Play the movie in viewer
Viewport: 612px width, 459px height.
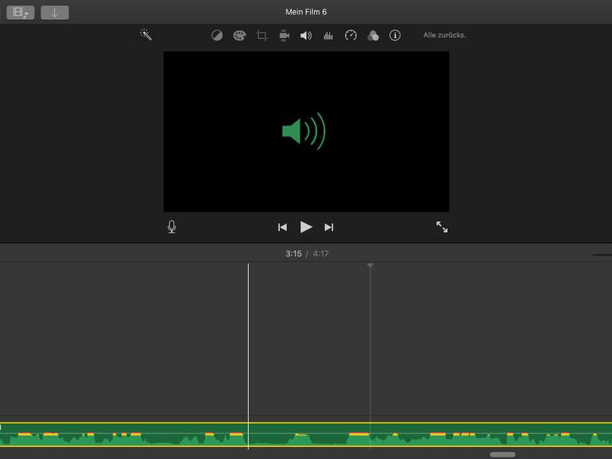click(306, 226)
